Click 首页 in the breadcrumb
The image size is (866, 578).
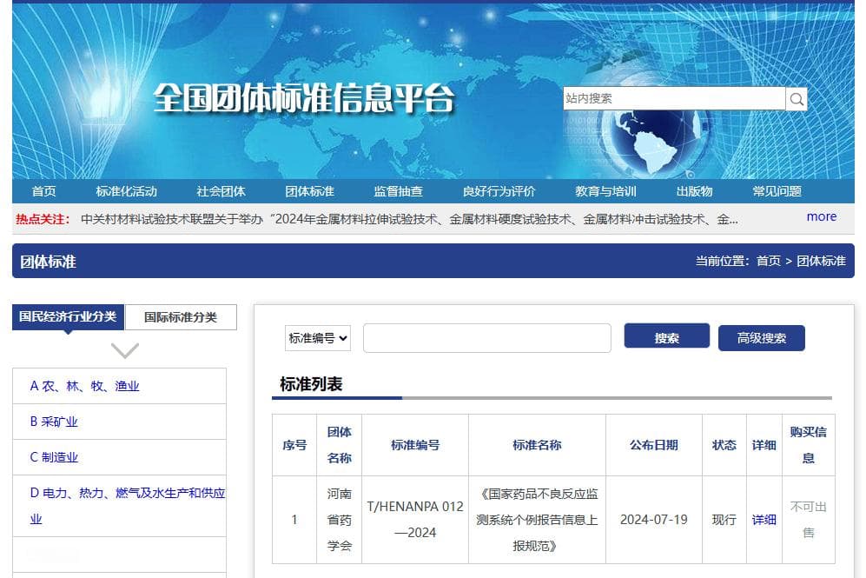click(768, 261)
